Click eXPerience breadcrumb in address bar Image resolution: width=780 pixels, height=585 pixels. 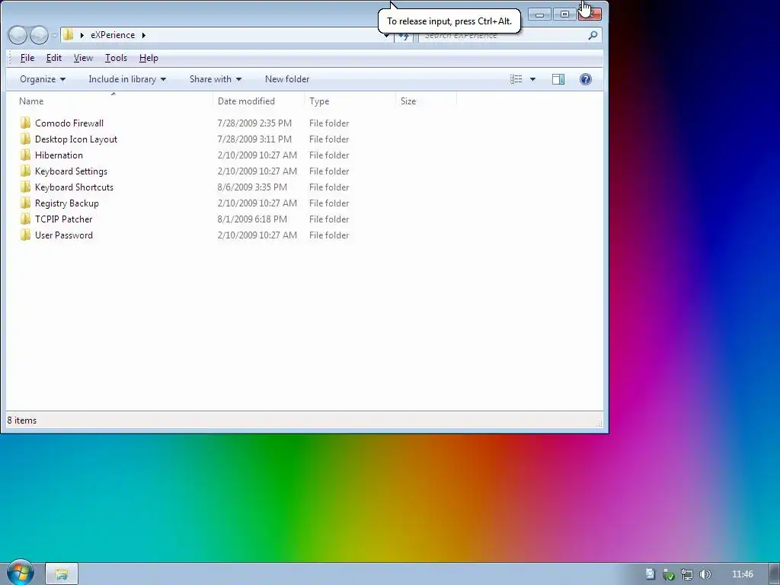pos(113,35)
